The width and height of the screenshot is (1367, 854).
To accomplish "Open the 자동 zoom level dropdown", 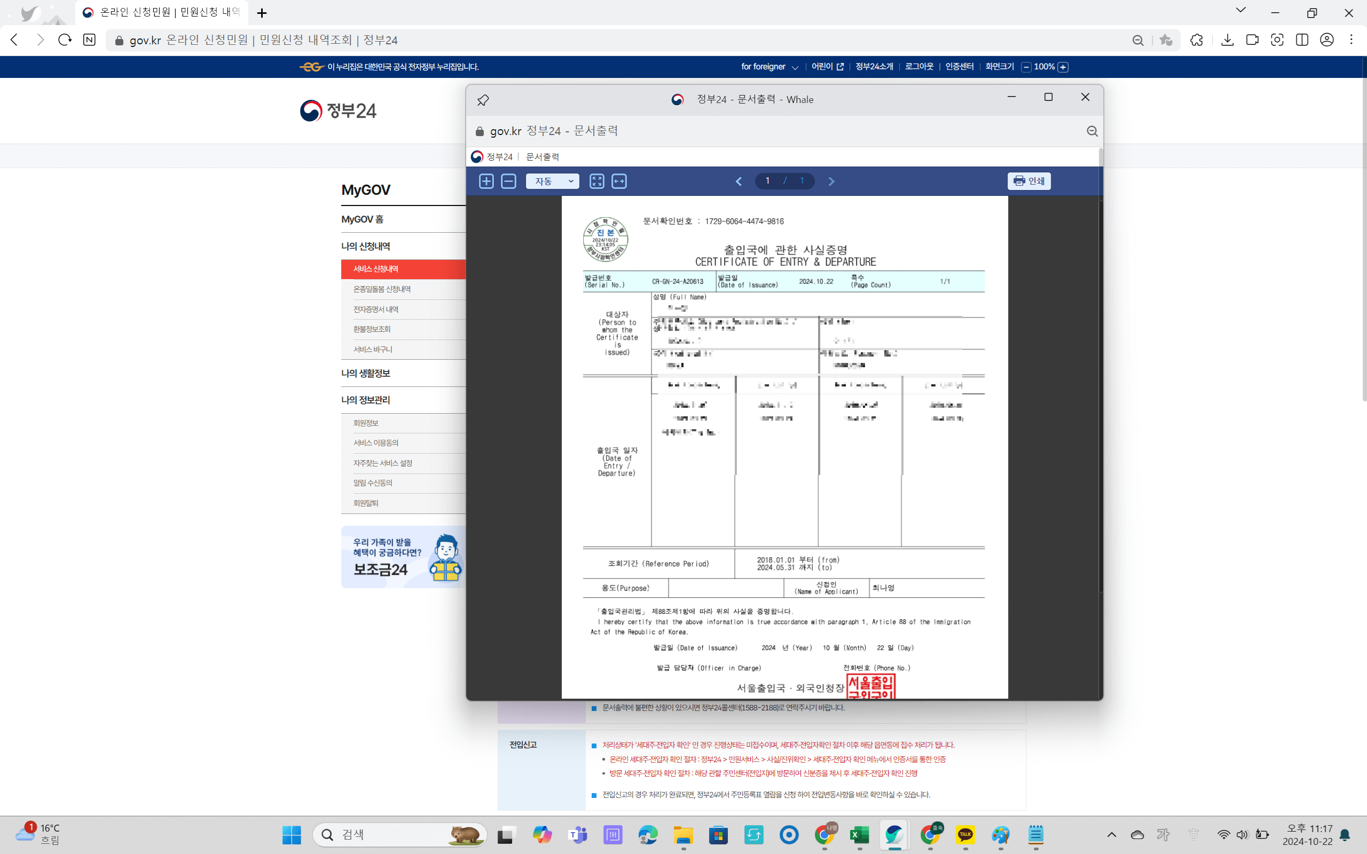I will (552, 181).
